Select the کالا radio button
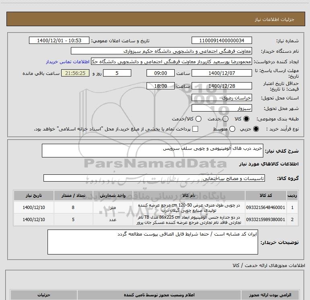 (x=246, y=119)
